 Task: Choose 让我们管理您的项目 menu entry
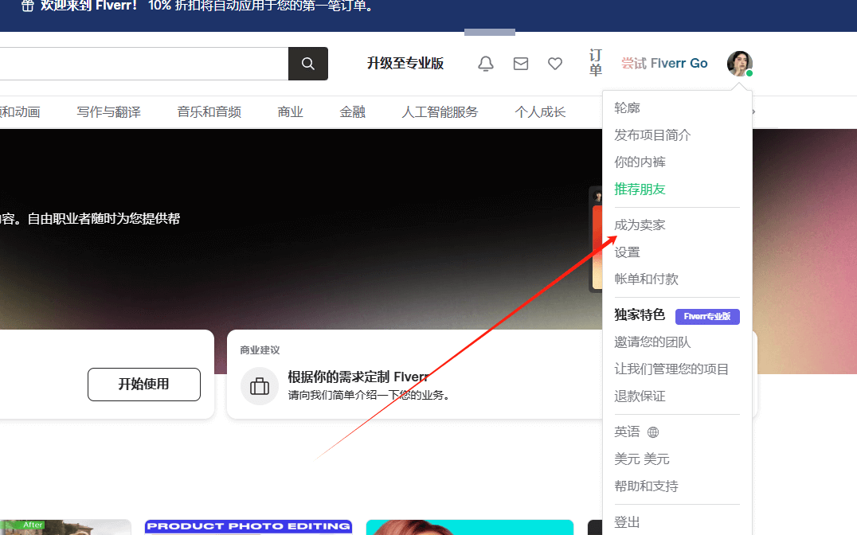pyautogui.click(x=671, y=369)
